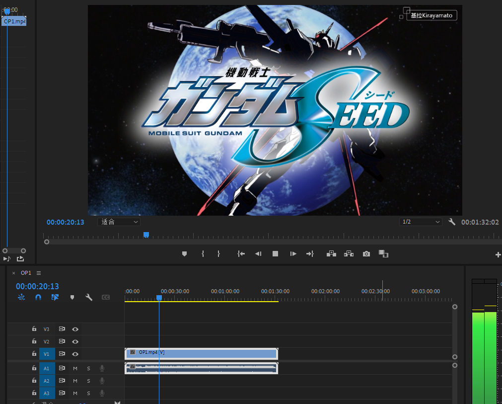This screenshot has height=404, width=502.
Task: Toggle sync lock on A1
Action: pos(62,368)
